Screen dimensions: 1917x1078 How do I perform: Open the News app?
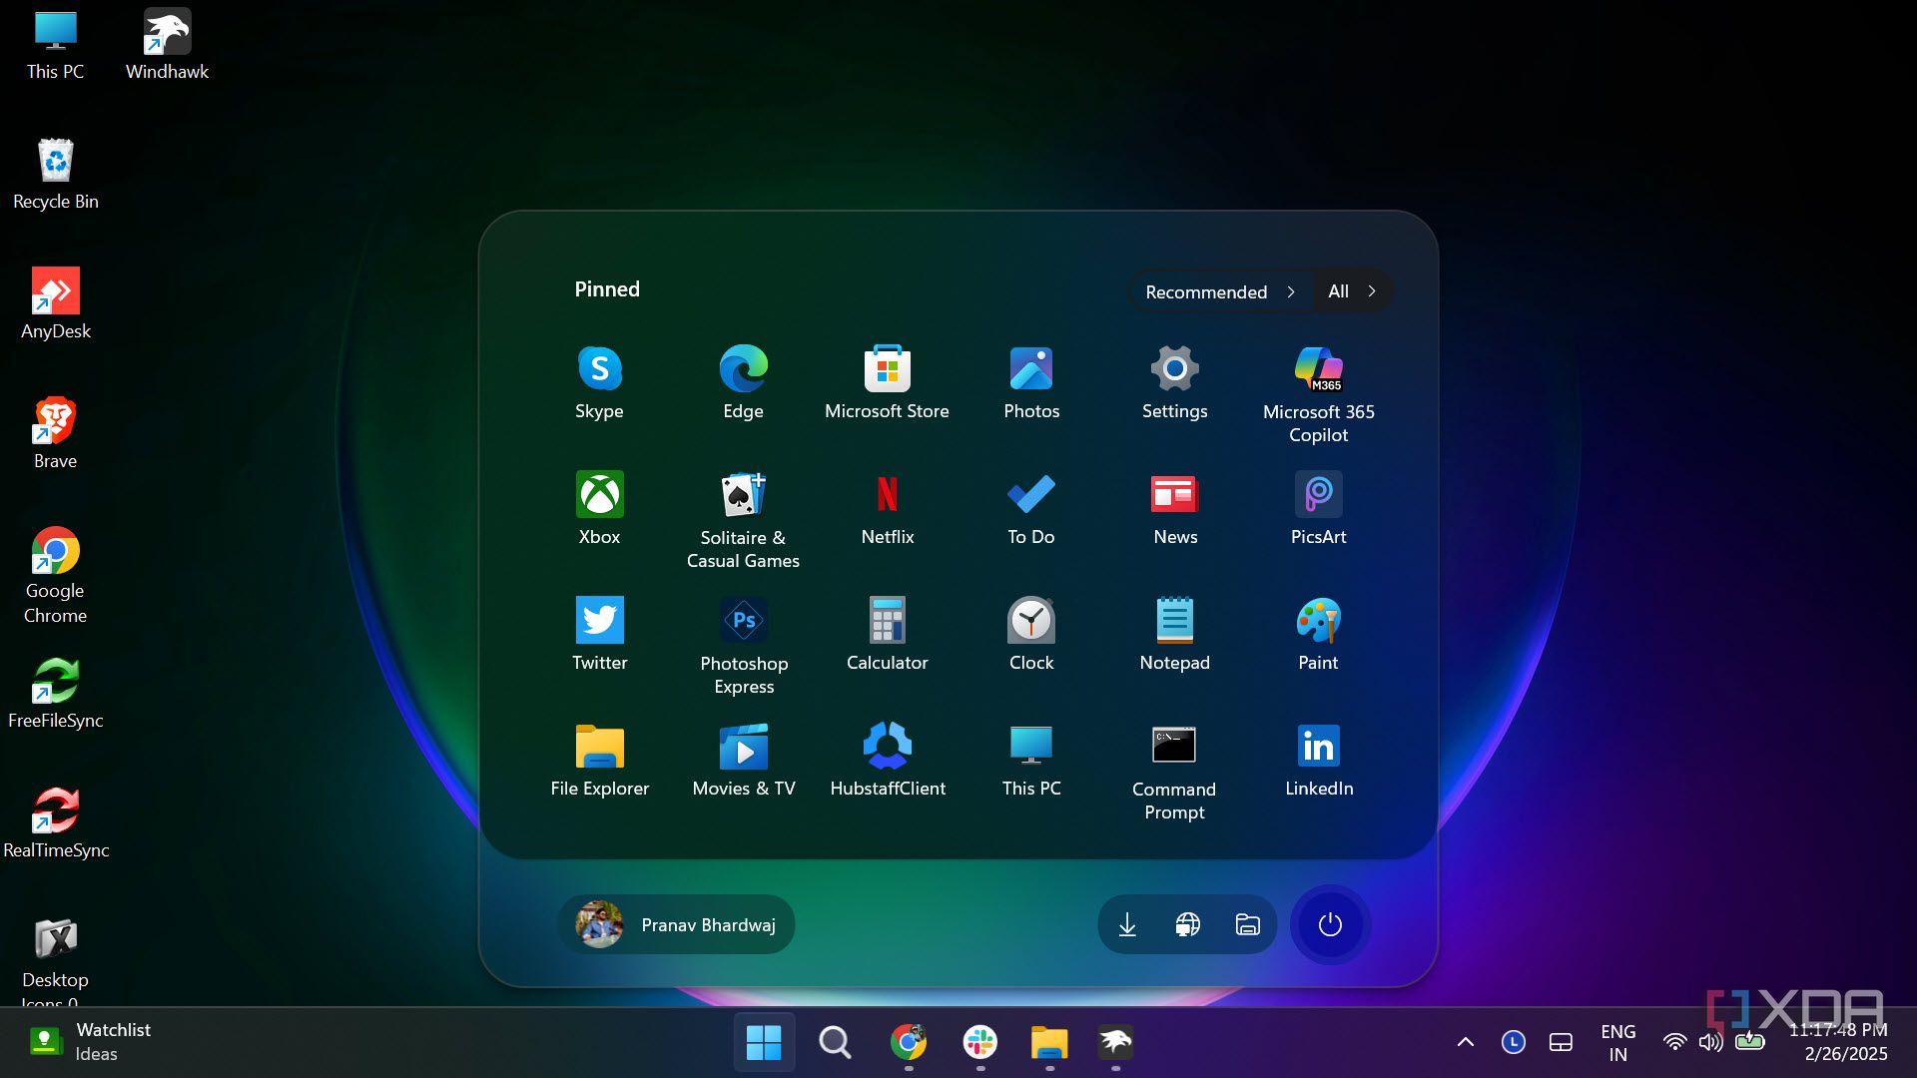[x=1174, y=509]
